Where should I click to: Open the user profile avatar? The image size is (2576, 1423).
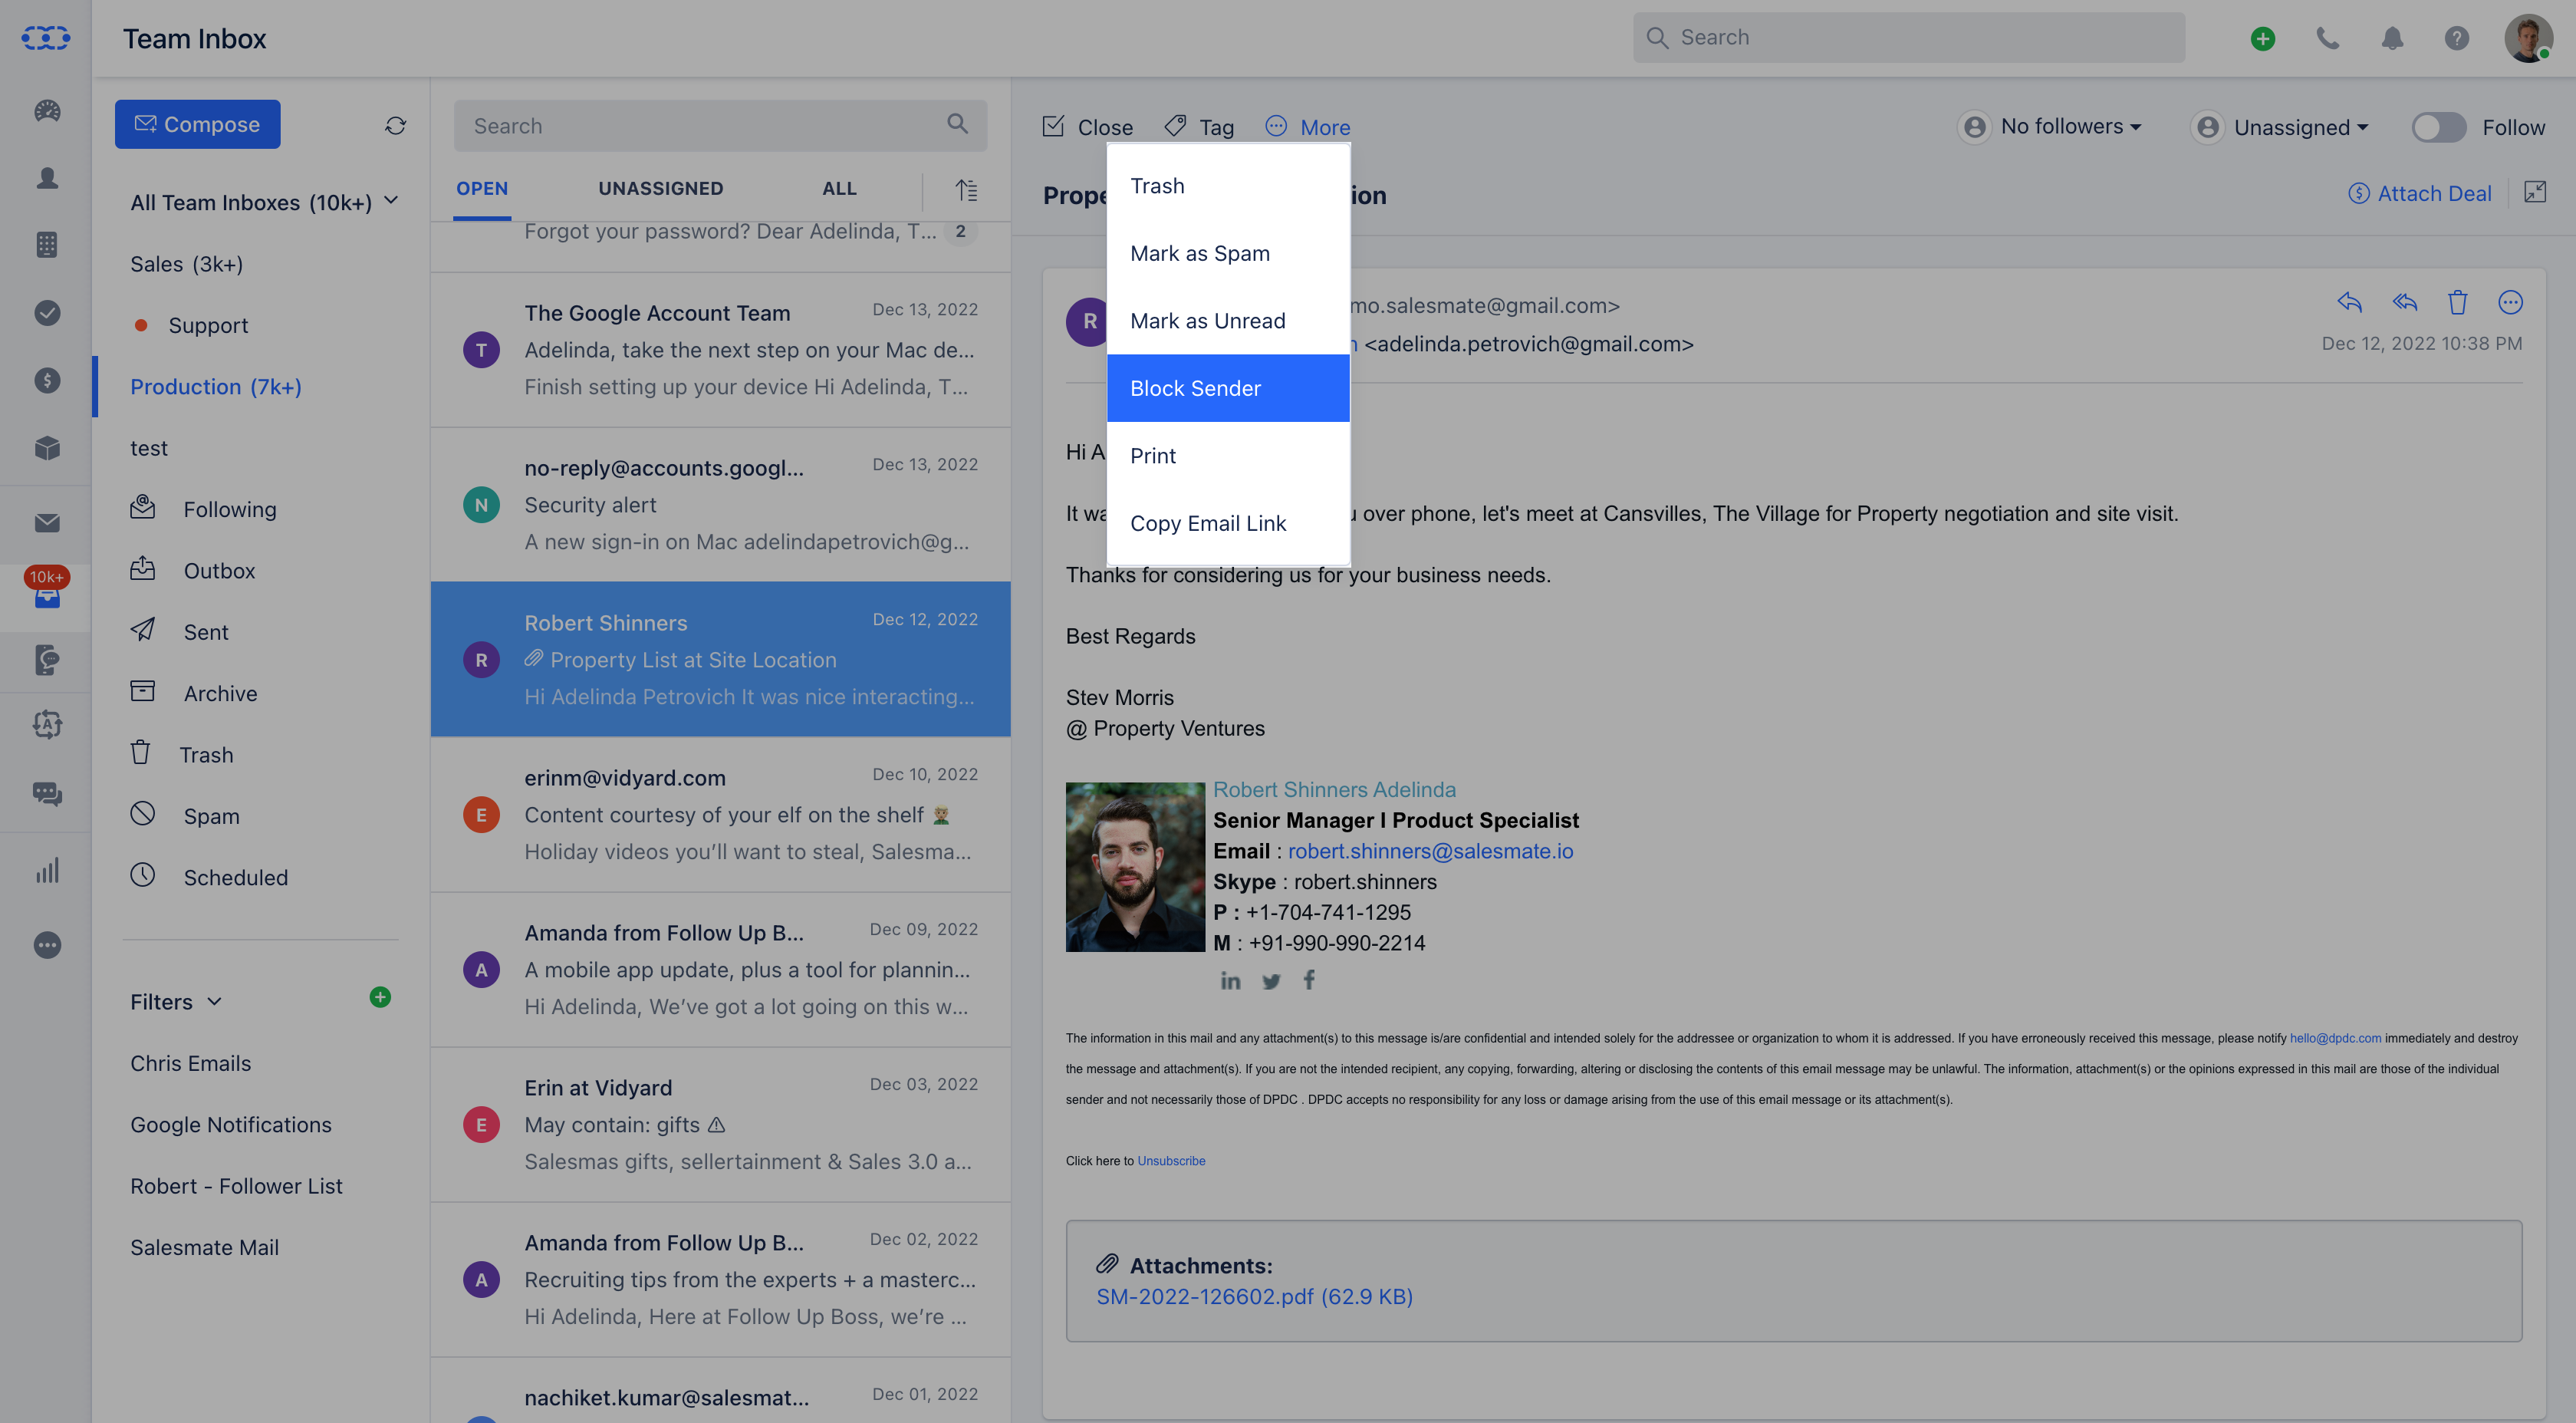tap(2528, 38)
